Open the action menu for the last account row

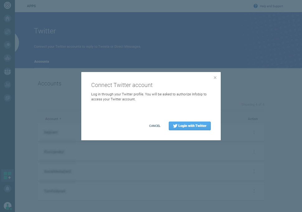point(254,191)
